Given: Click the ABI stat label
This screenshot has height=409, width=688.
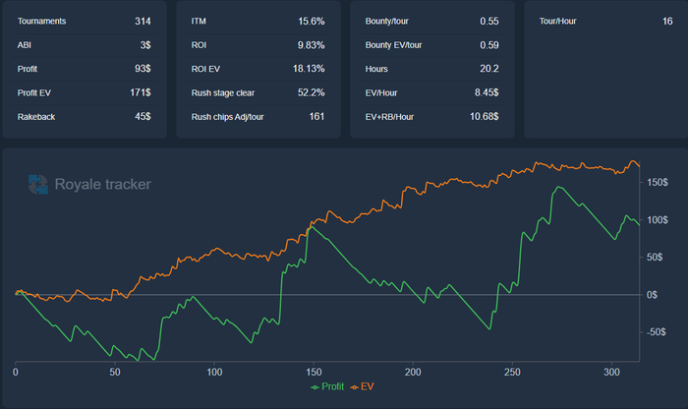Looking at the screenshot, I should coord(25,45).
